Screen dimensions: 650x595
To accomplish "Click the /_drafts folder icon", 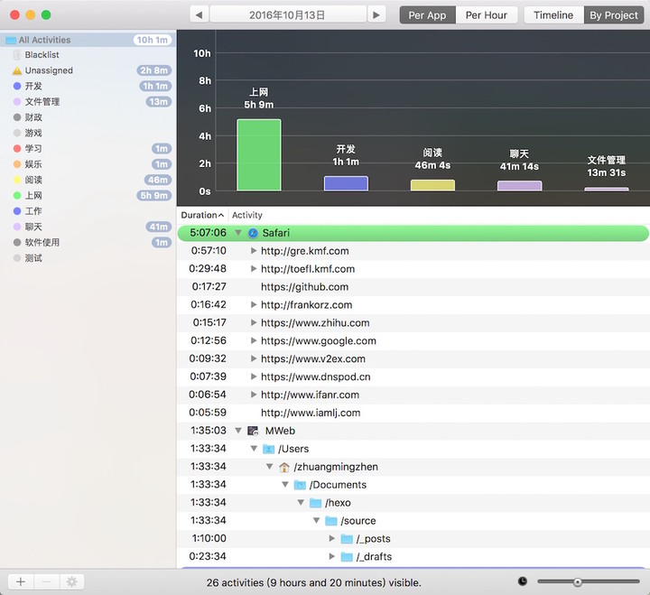I will click(347, 557).
